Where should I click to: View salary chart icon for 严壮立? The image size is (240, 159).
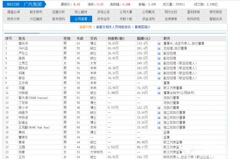tap(159, 53)
